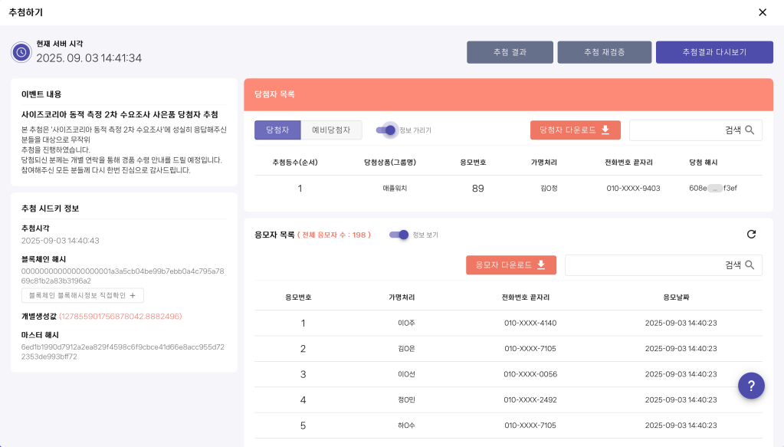Screen dimensions: 784x447
Task: Close the 추첨하기 dialog with X
Action: (x=762, y=12)
